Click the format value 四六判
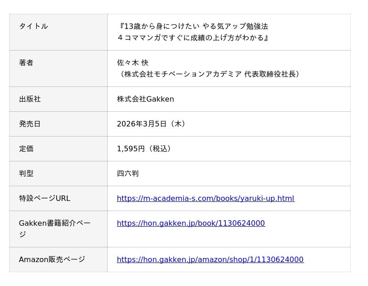Viewport: 368px width, 286px height. click(x=127, y=174)
